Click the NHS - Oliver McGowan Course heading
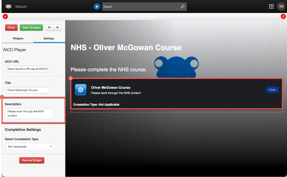The width and height of the screenshot is (287, 177). coord(126,47)
